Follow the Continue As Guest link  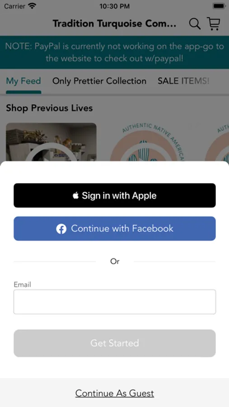pos(115,393)
